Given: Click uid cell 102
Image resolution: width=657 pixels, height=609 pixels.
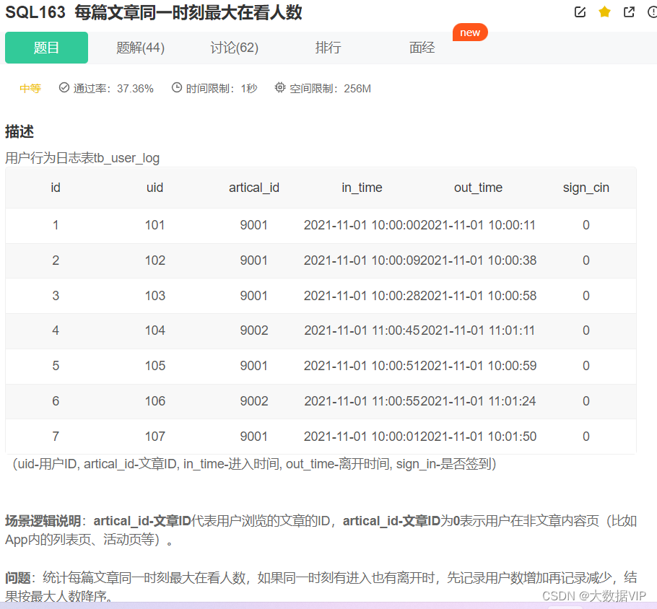Looking at the screenshot, I should (155, 260).
